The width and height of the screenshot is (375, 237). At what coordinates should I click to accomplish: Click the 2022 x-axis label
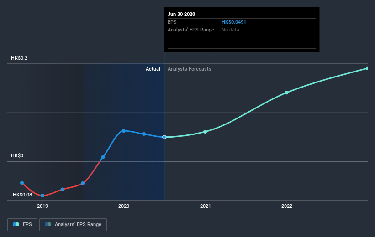pyautogui.click(x=287, y=206)
